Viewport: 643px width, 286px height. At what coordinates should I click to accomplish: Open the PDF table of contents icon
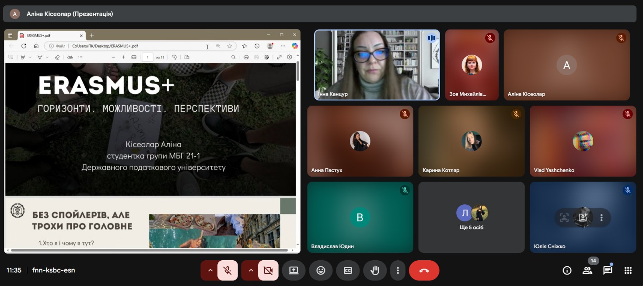tap(11, 57)
